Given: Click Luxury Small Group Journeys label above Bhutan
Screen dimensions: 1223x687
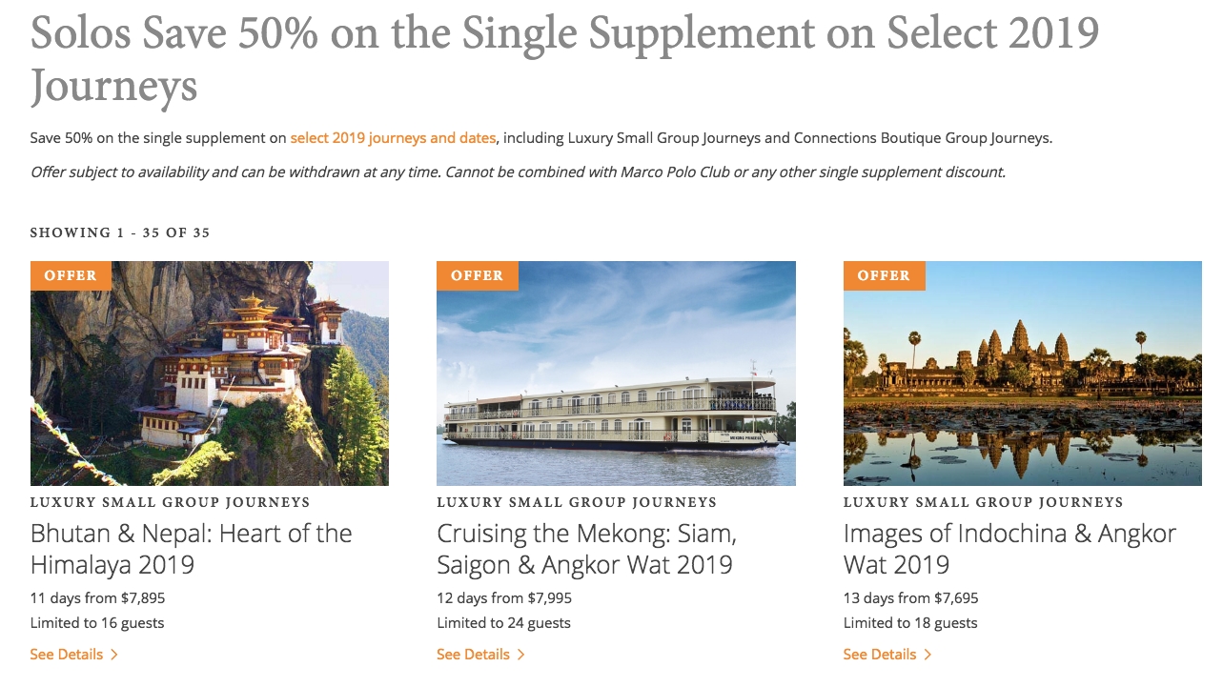Looking at the screenshot, I should (x=170, y=502).
